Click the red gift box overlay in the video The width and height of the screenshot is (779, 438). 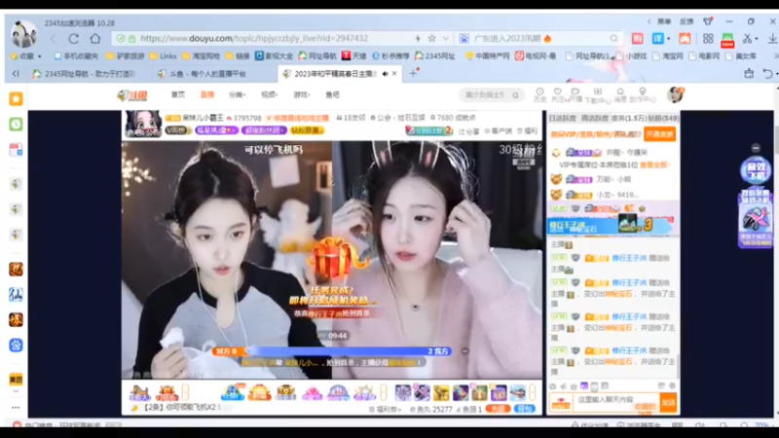click(336, 260)
